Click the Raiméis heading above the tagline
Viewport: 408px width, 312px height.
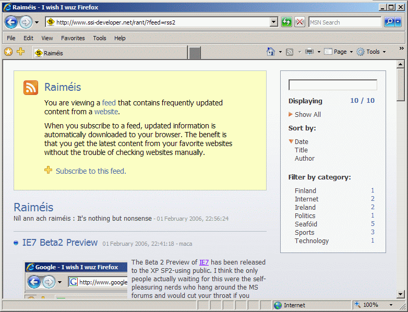(x=33, y=208)
